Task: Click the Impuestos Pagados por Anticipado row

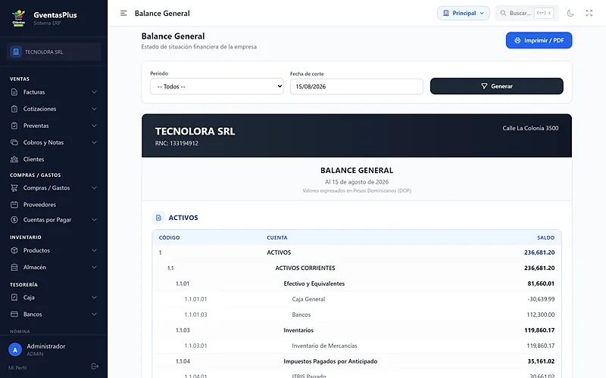Action: [x=357, y=361]
